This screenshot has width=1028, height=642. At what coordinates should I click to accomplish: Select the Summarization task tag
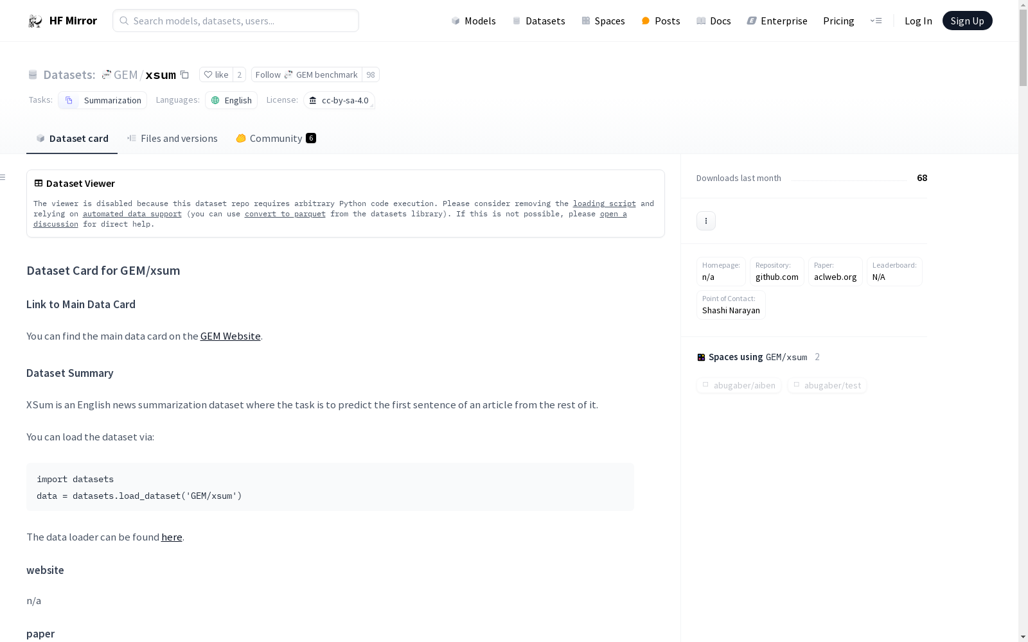103,100
